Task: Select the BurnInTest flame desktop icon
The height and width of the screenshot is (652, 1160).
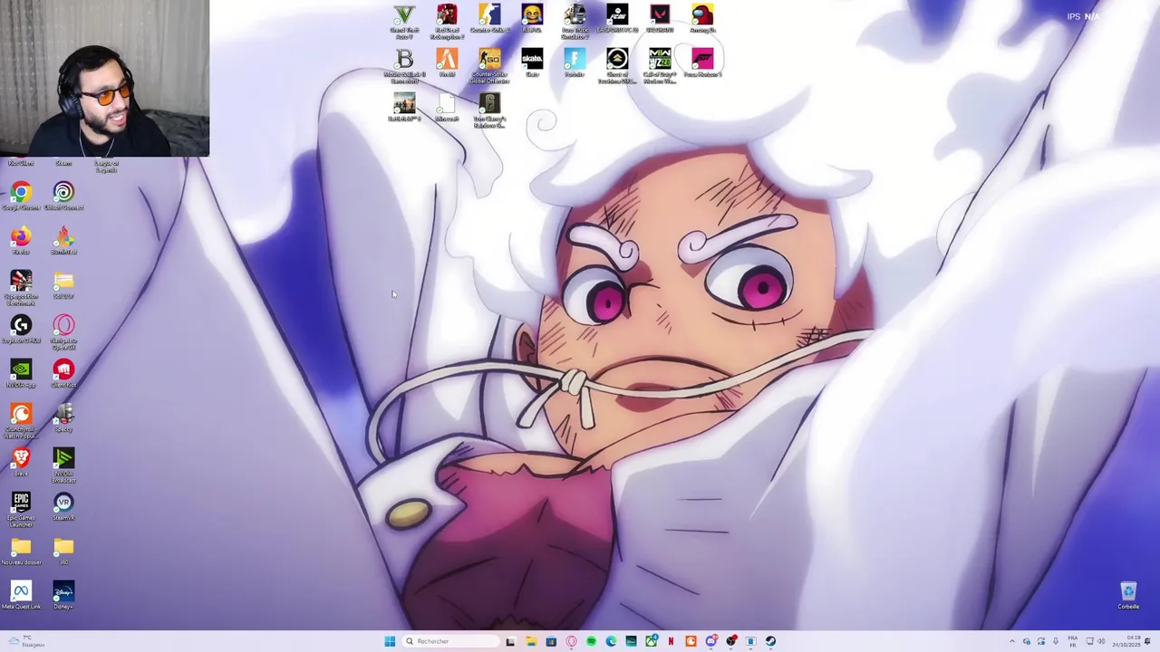Action: click(x=63, y=240)
